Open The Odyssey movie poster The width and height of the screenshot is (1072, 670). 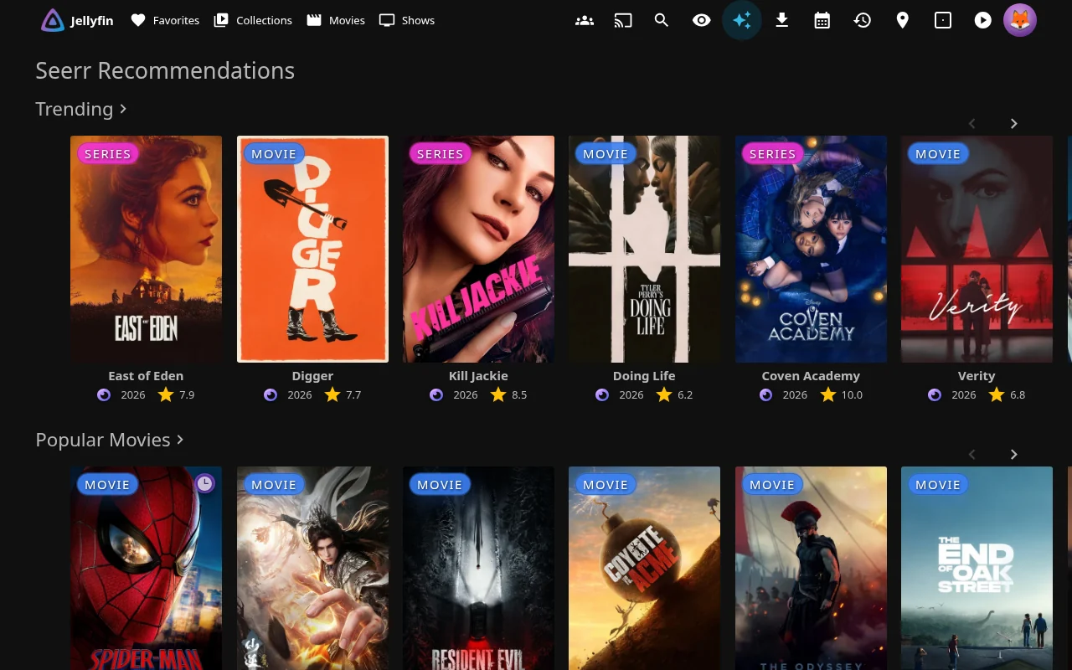(811, 568)
